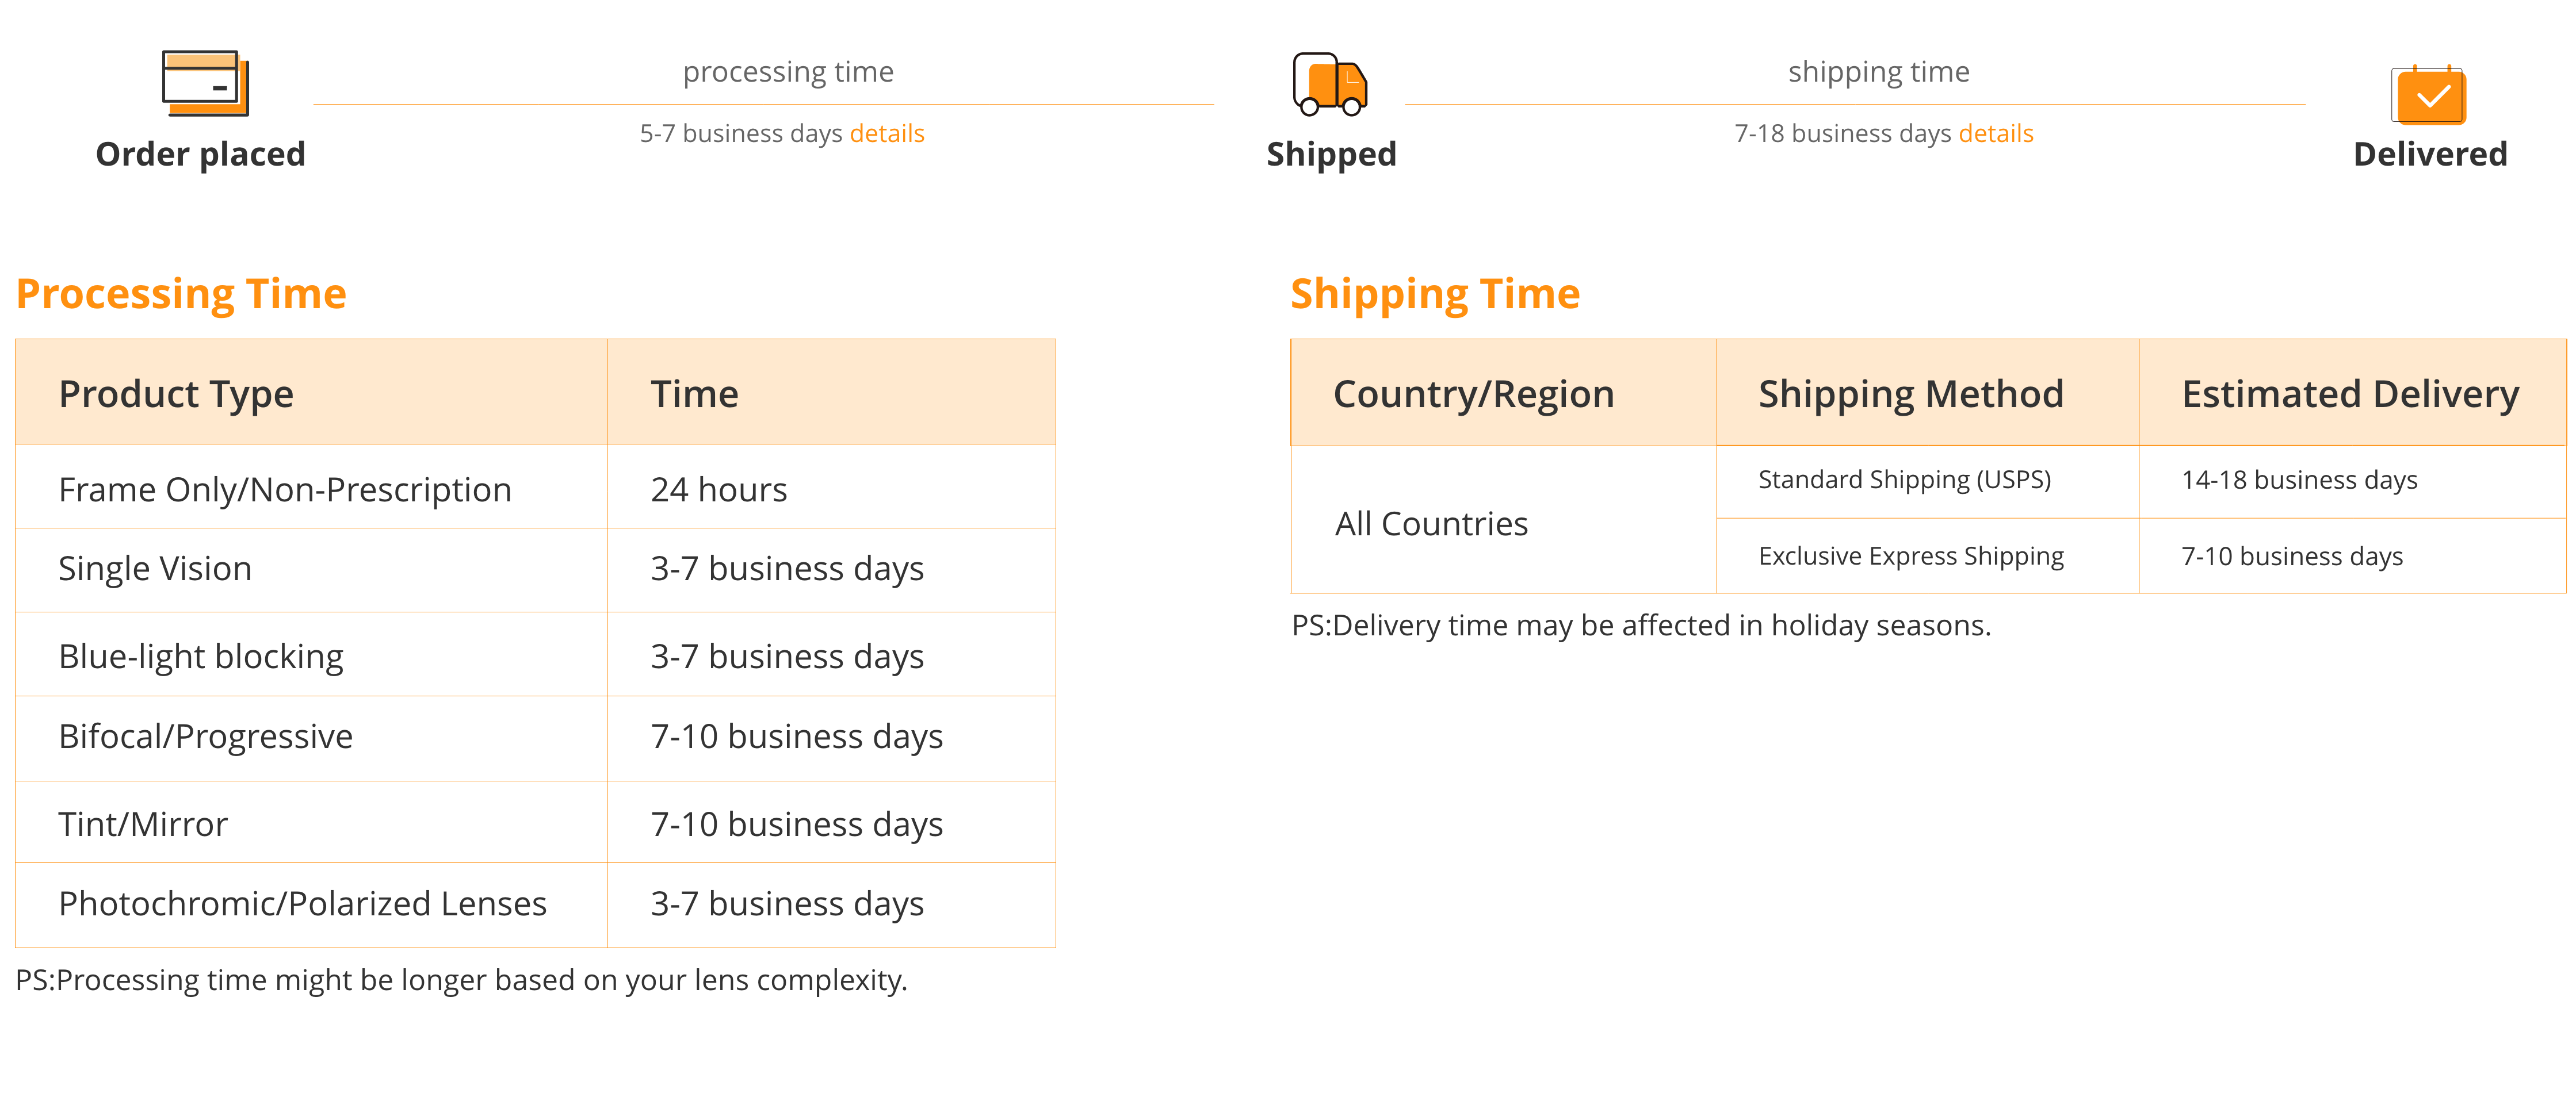This screenshot has height=1116, width=2576.
Task: Open processing time details link
Action: 886,133
